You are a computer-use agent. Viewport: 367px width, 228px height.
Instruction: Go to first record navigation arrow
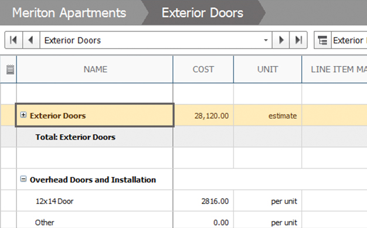click(13, 40)
